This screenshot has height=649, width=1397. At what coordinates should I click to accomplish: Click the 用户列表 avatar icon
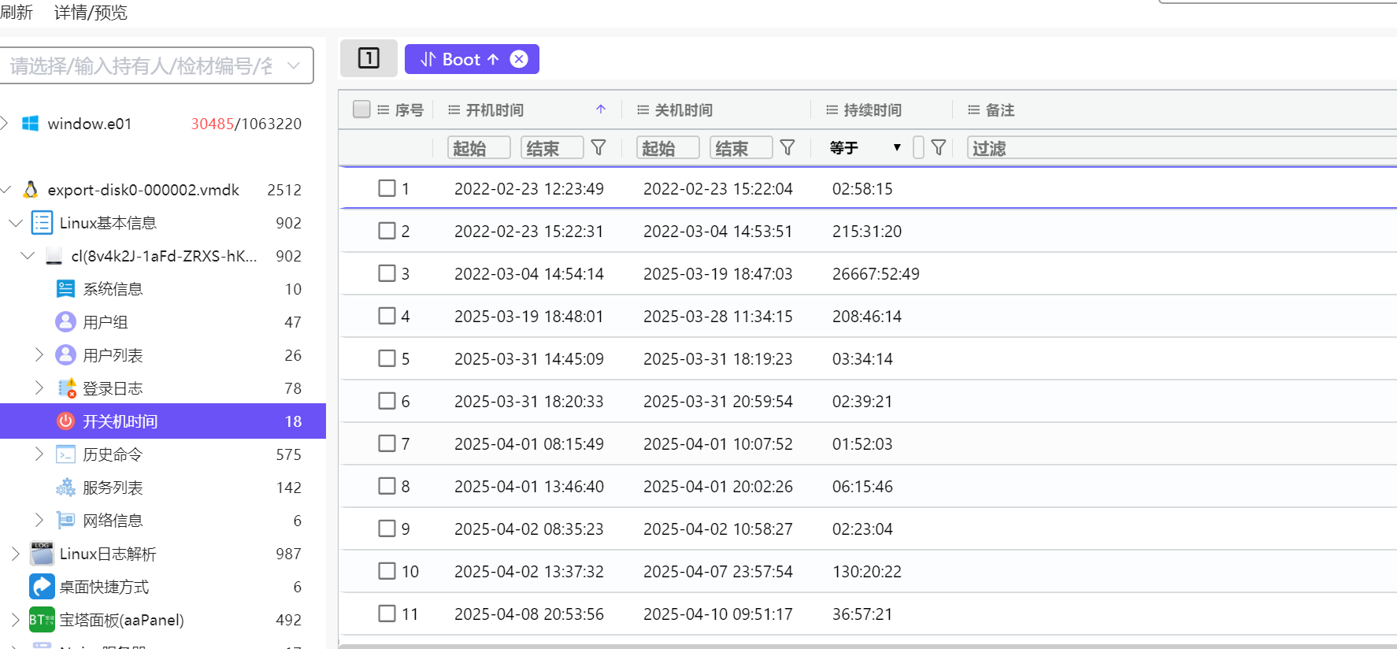click(66, 355)
